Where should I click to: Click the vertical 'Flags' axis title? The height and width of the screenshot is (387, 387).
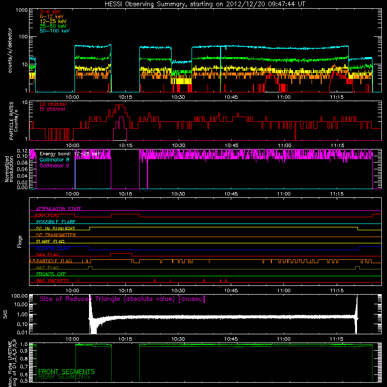pos(20,241)
